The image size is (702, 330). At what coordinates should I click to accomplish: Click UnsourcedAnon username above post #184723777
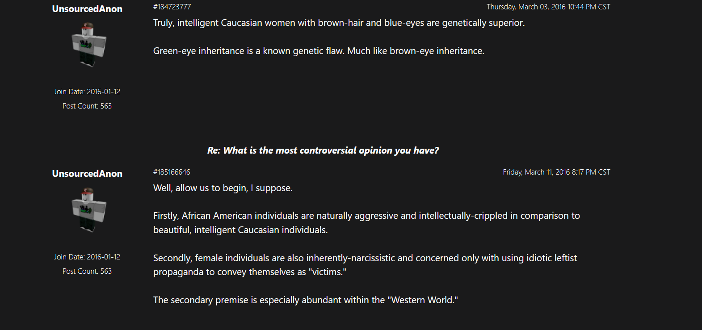tap(87, 9)
